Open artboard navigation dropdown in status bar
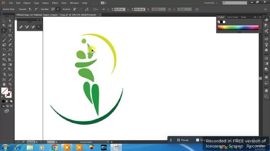The width and height of the screenshot is (270, 151). pos(56,142)
